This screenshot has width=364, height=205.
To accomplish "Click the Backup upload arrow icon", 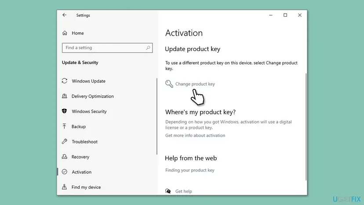I will pyautogui.click(x=65, y=126).
